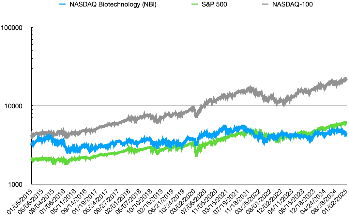
Task: Click the 07/06/2020 x-axis date label
Action: point(194,202)
